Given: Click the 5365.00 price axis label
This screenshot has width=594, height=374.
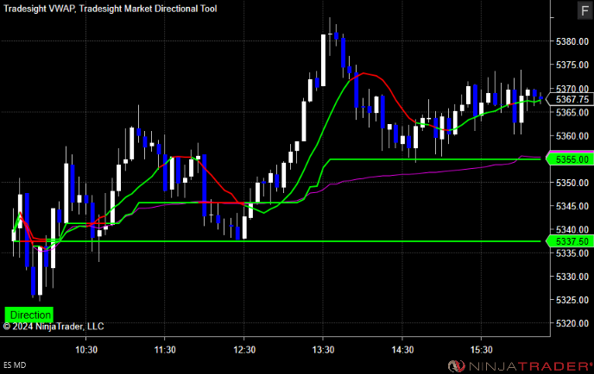Looking at the screenshot, I should tap(572, 112).
